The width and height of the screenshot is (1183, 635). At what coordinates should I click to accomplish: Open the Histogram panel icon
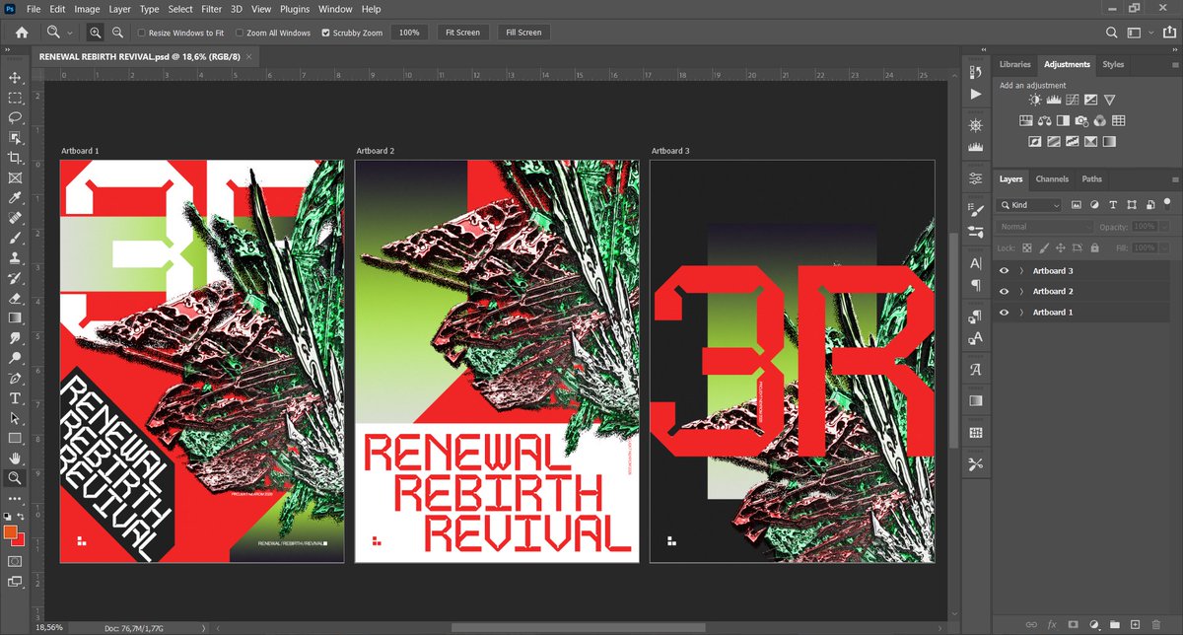[x=975, y=146]
